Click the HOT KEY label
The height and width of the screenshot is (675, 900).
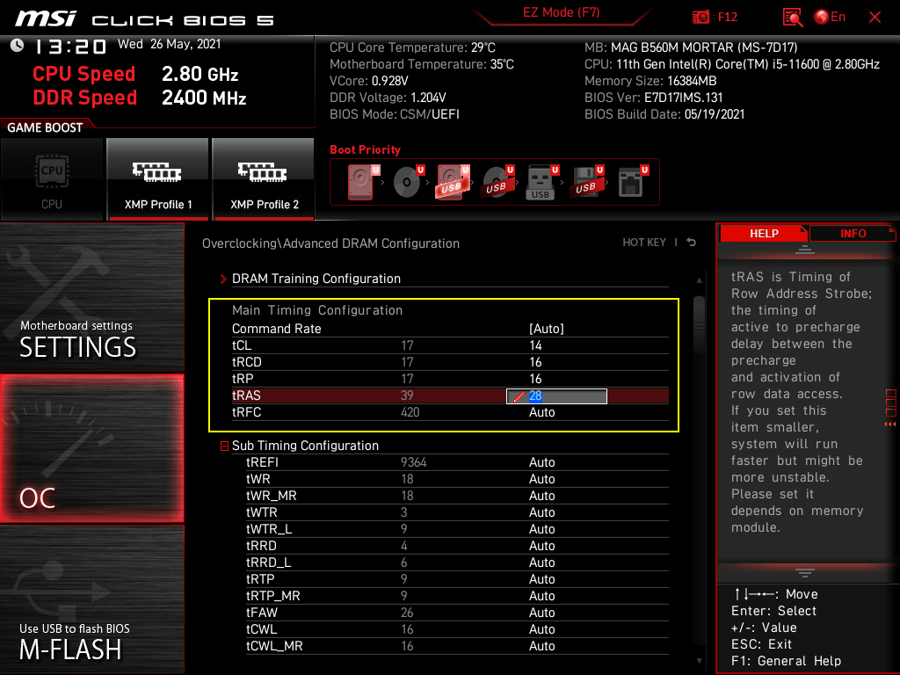pyautogui.click(x=644, y=243)
